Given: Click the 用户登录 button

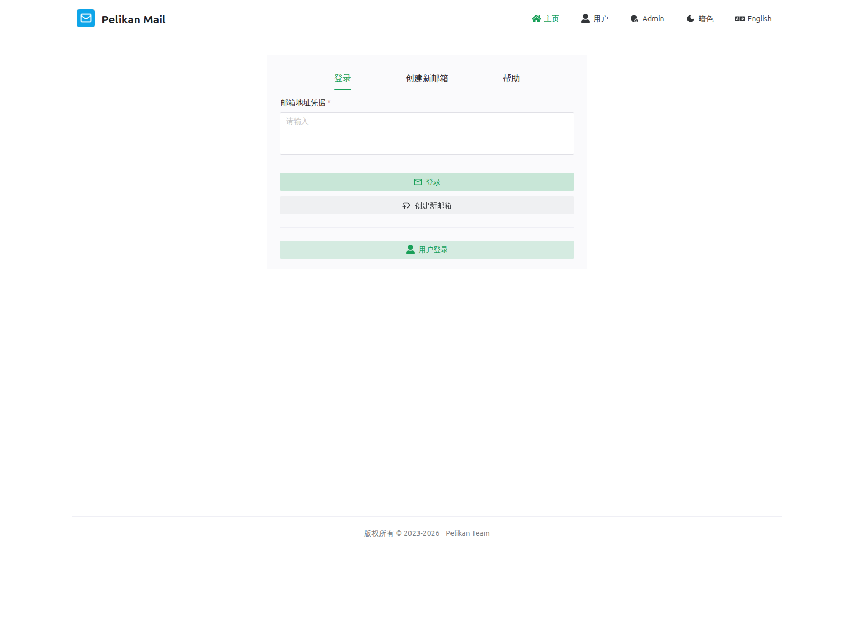Looking at the screenshot, I should tap(426, 249).
